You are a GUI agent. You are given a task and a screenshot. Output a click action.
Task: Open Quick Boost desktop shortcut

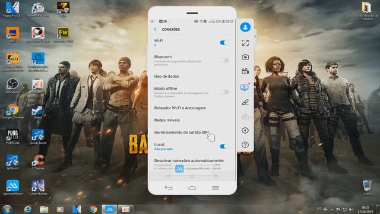[x=38, y=137]
